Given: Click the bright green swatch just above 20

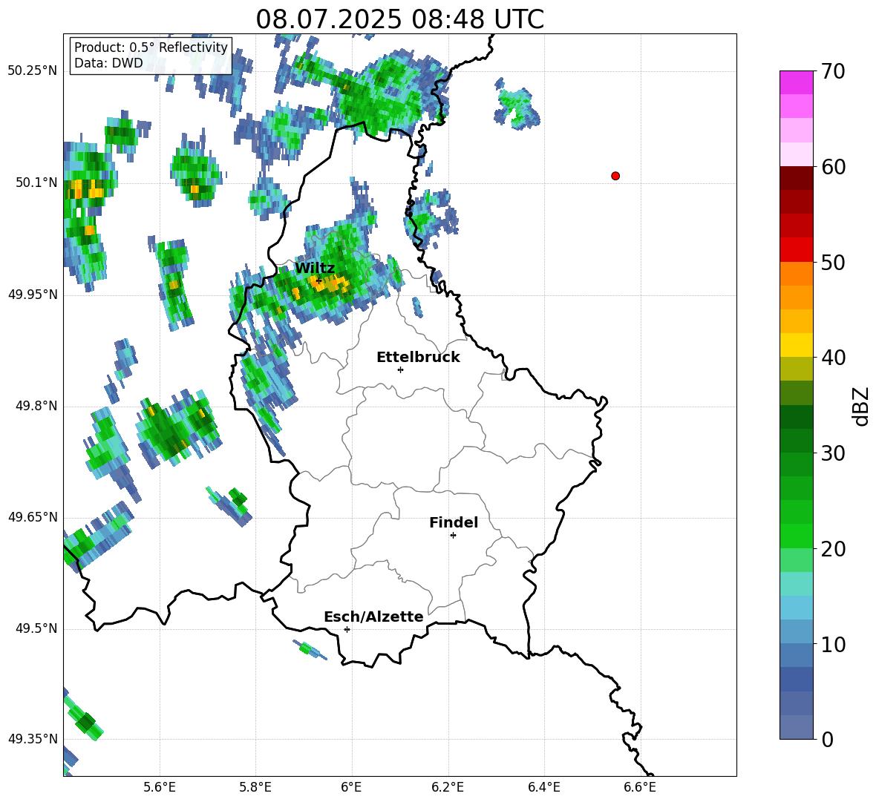Looking at the screenshot, I should tap(796, 536).
